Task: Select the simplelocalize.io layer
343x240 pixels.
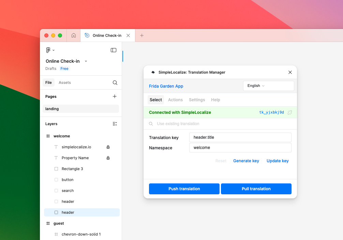Action: pyautogui.click(x=82, y=147)
